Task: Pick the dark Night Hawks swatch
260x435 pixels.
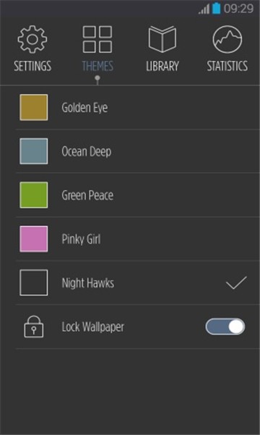Action: [33, 283]
